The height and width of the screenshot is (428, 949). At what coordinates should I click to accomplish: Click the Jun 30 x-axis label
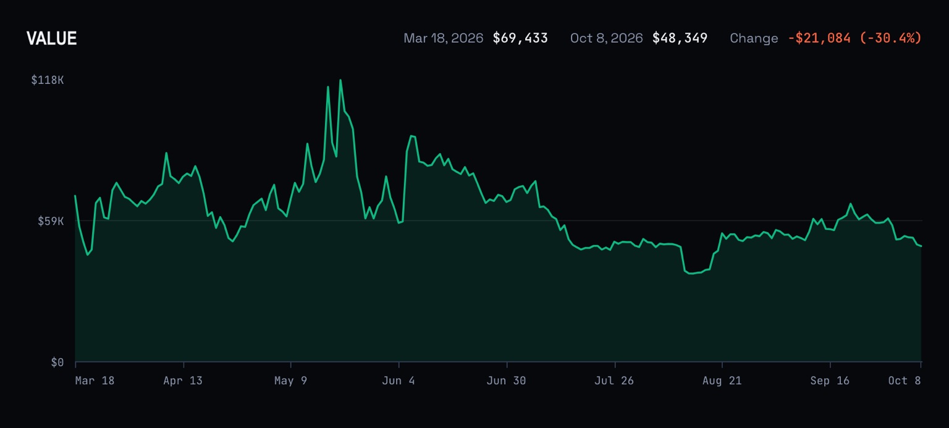click(x=506, y=380)
